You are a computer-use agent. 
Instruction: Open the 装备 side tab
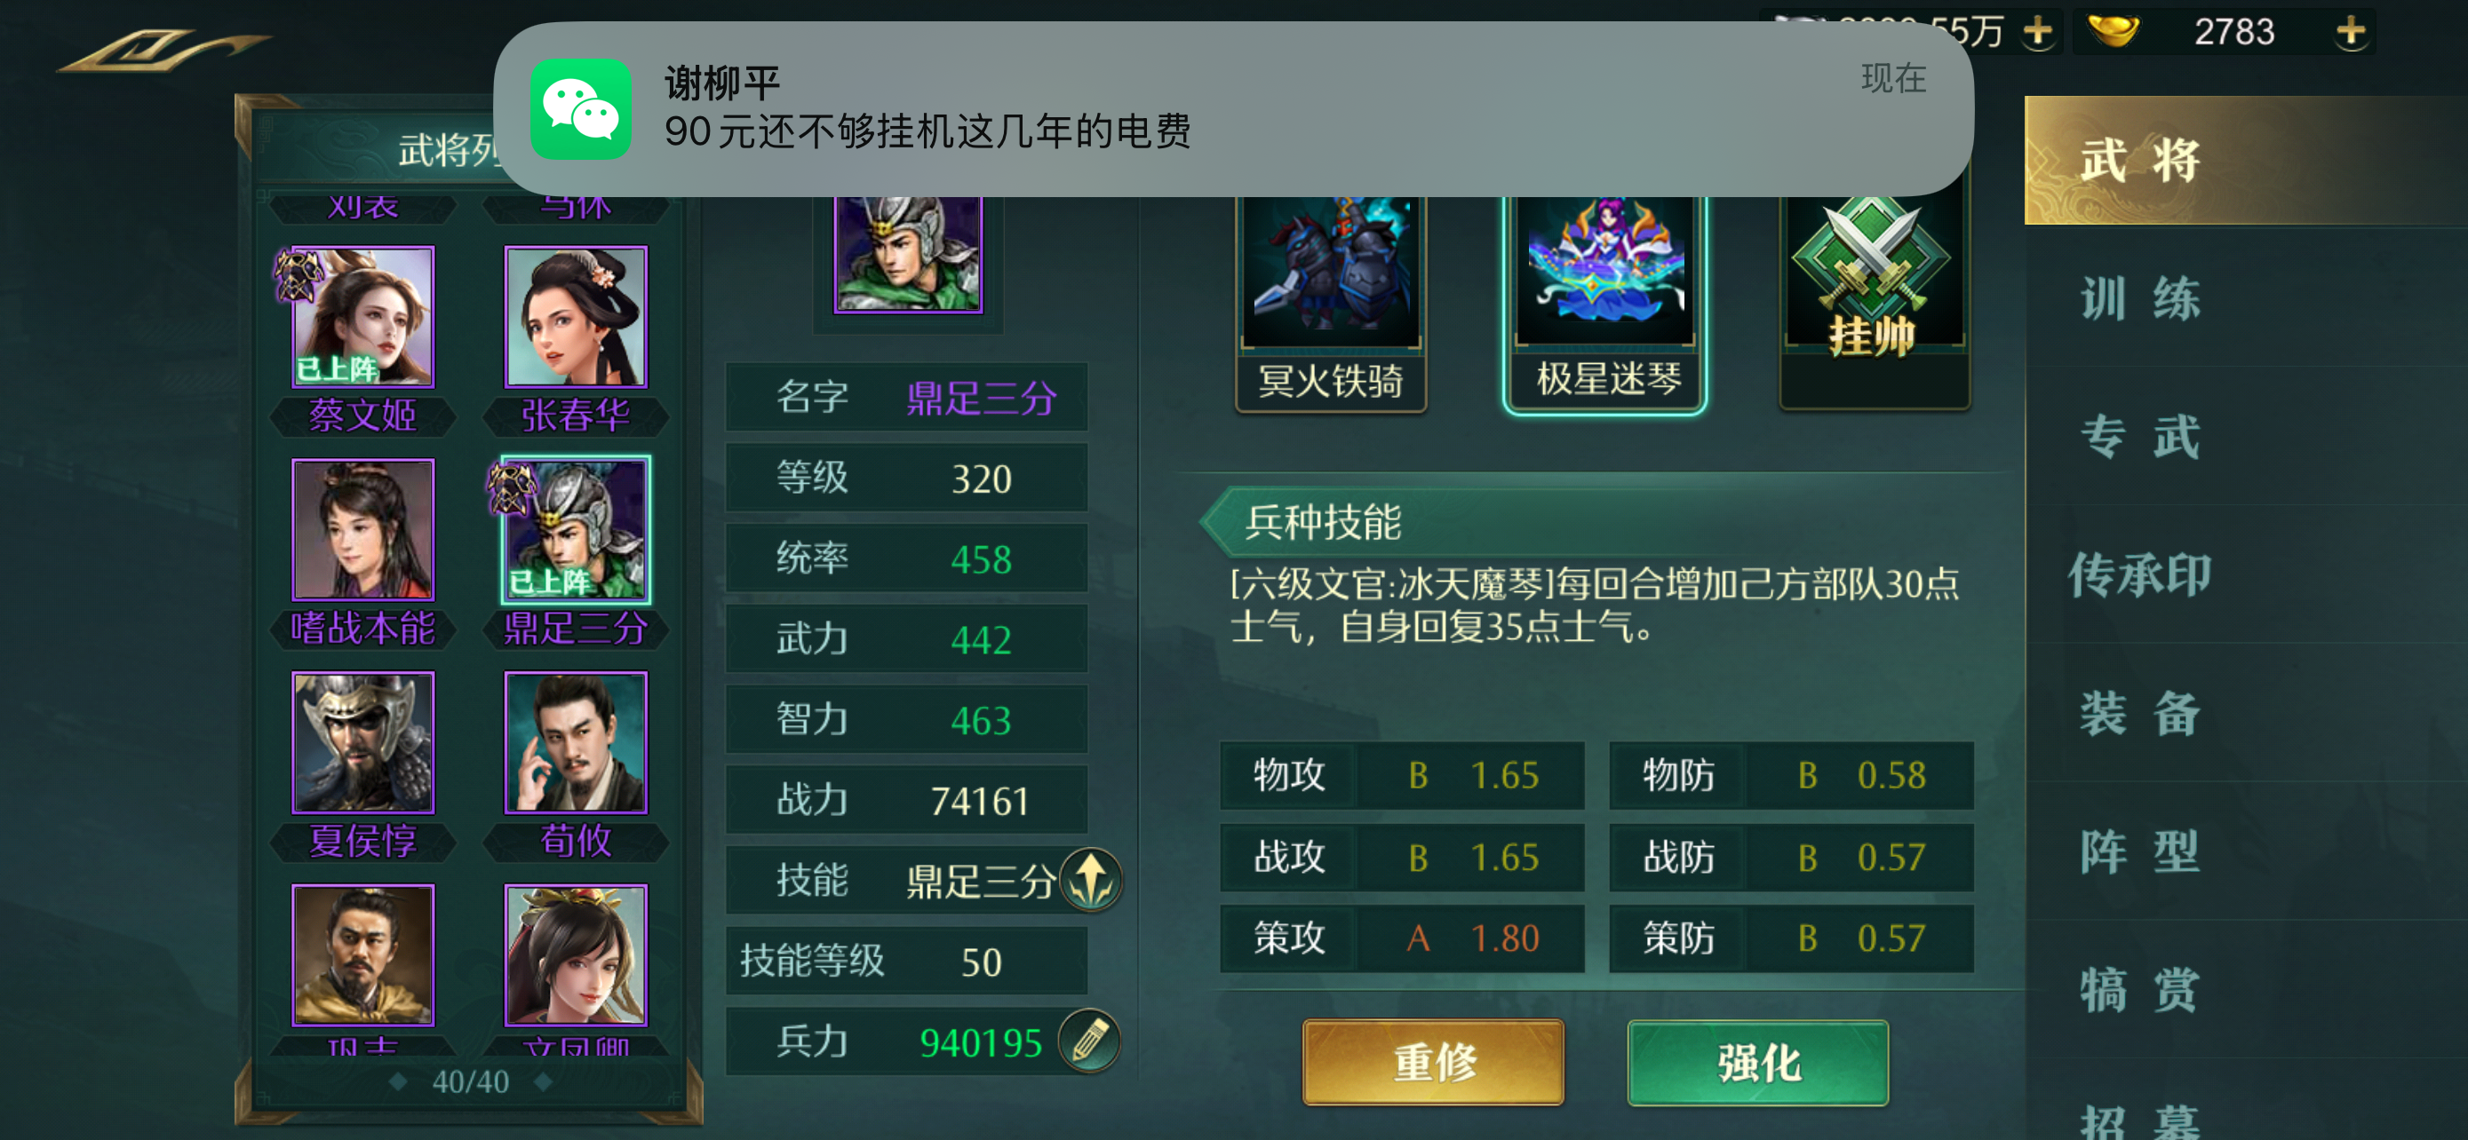point(2141,714)
